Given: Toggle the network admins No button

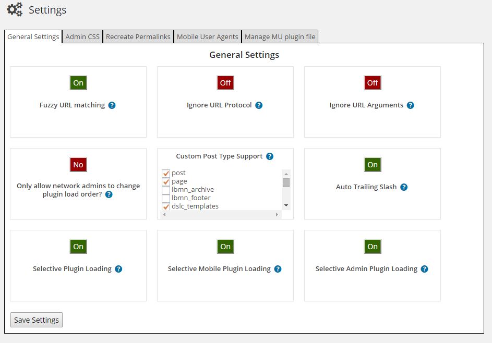Looking at the screenshot, I should pyautogui.click(x=78, y=165).
